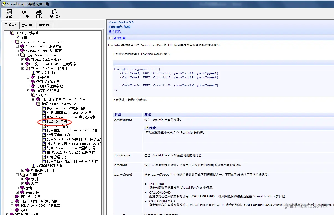The image size is (334, 215).
Task: Open the 相关信息 link
Action: 115,32
